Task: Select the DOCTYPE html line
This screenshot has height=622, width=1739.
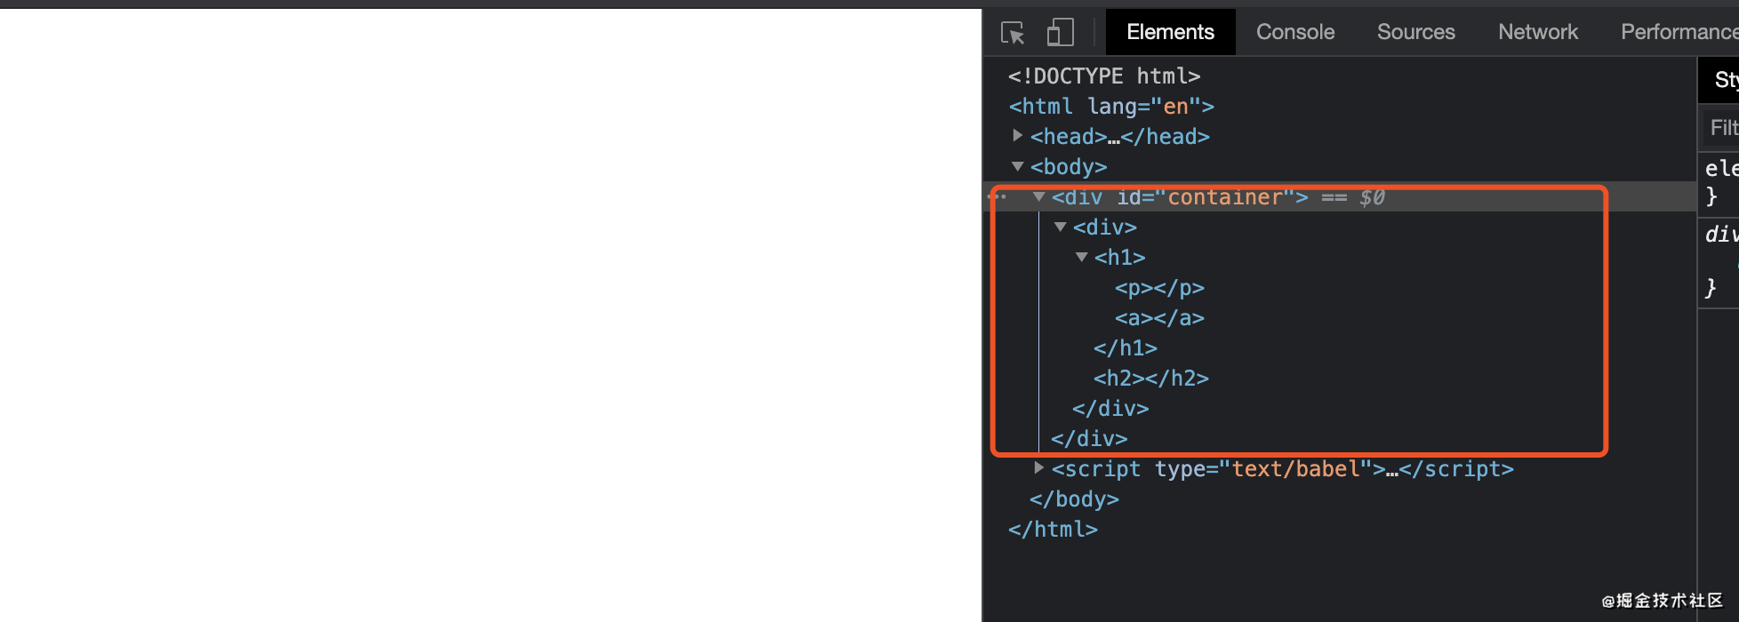Action: [x=1104, y=76]
